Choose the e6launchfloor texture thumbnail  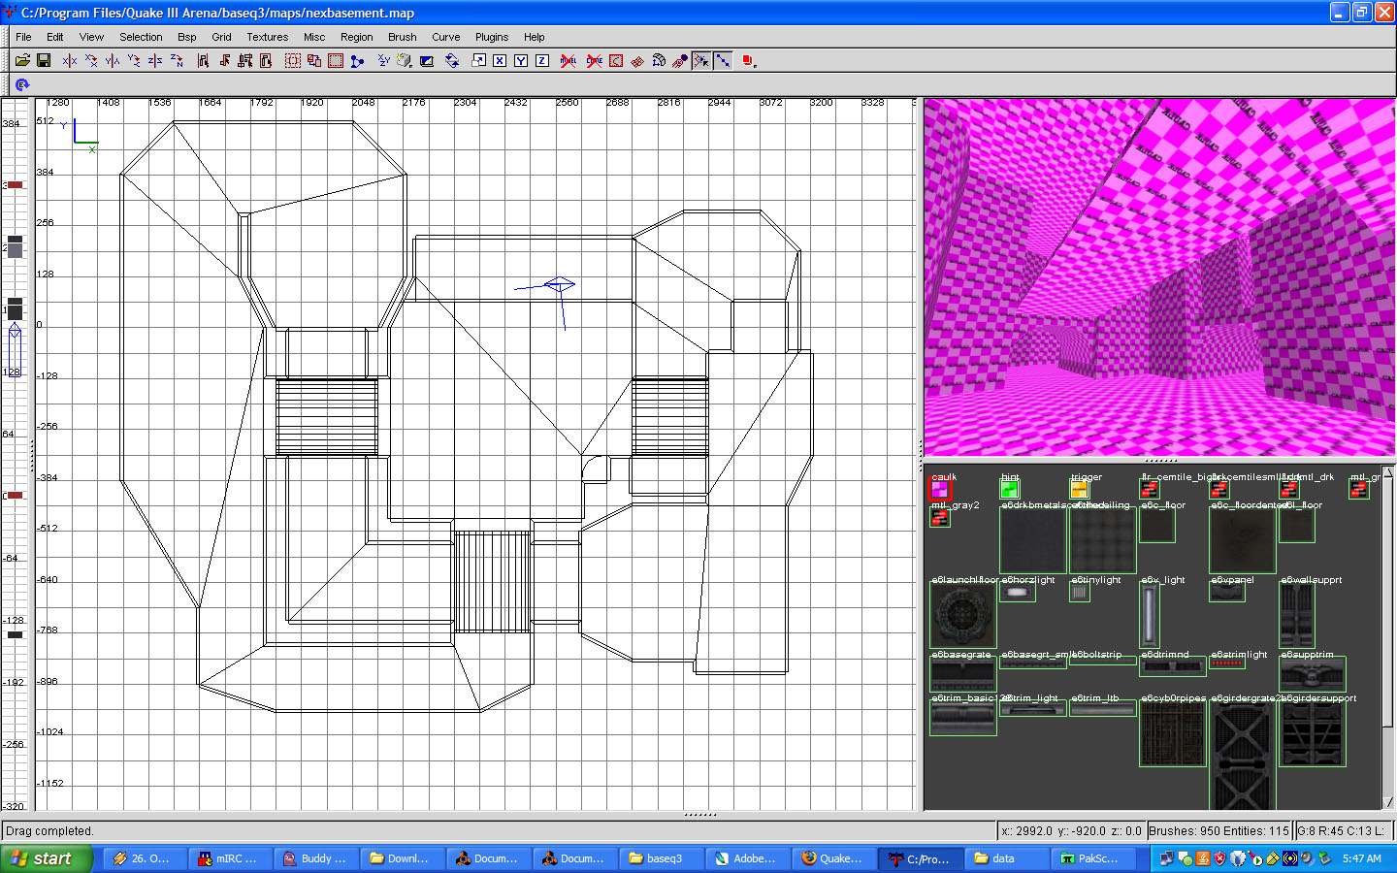point(963,616)
